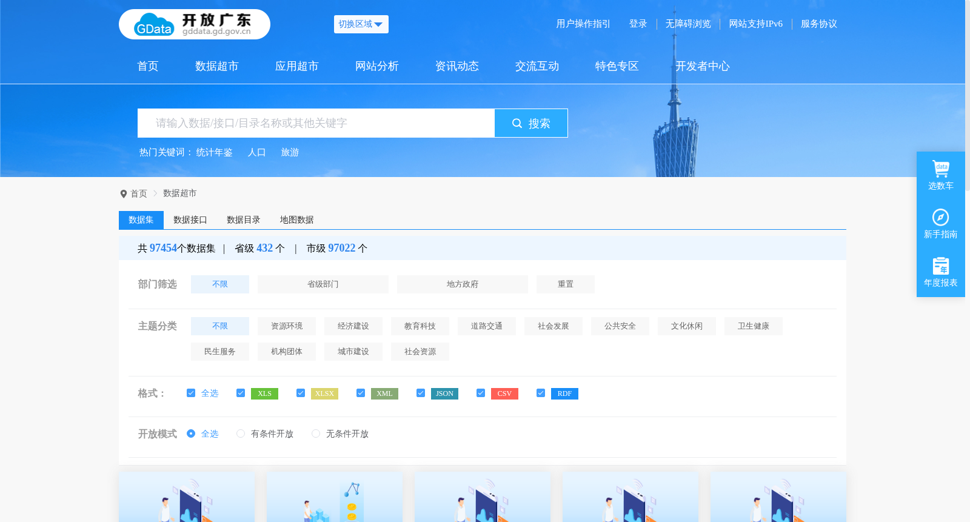Open the 开发者中心 navigation menu
Viewport: 970px width, 522px height.
[703, 66]
